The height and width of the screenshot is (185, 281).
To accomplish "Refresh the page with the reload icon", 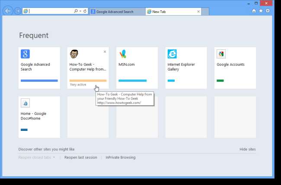I will (85, 11).
